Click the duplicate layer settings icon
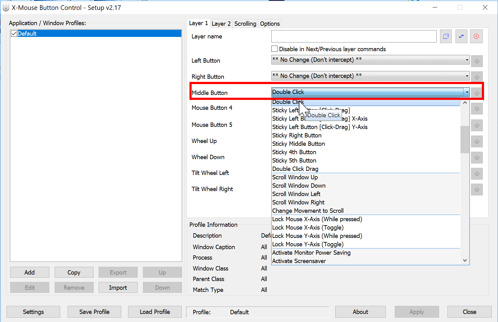The height and width of the screenshot is (322, 498). 446,36
